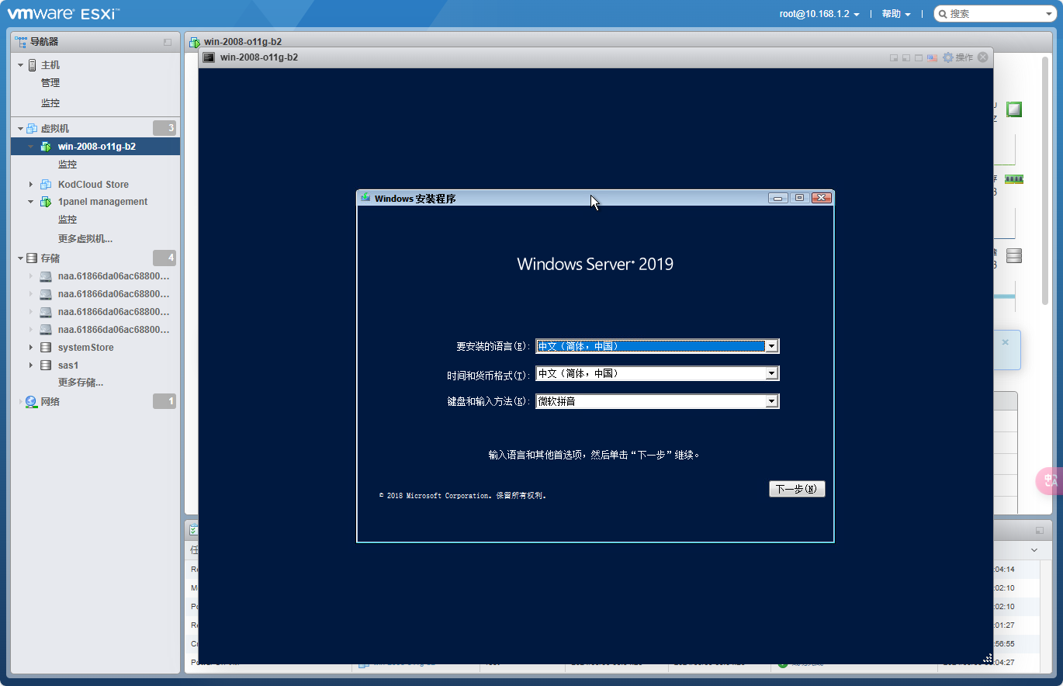Collapse the 主机 host tree node
The width and height of the screenshot is (1063, 686).
click(x=21, y=65)
